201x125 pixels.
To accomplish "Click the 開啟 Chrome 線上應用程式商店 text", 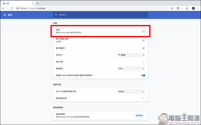I will (68, 33).
